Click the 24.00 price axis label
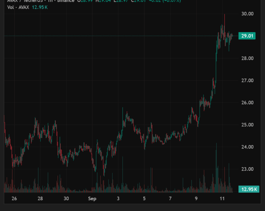265x211 pixels. point(247,147)
